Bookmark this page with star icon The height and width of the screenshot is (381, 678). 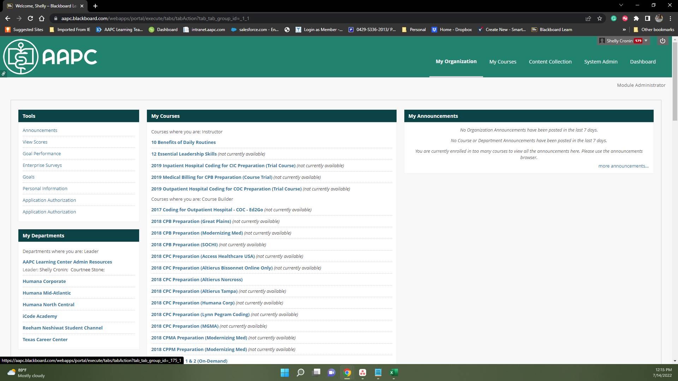pyautogui.click(x=600, y=18)
